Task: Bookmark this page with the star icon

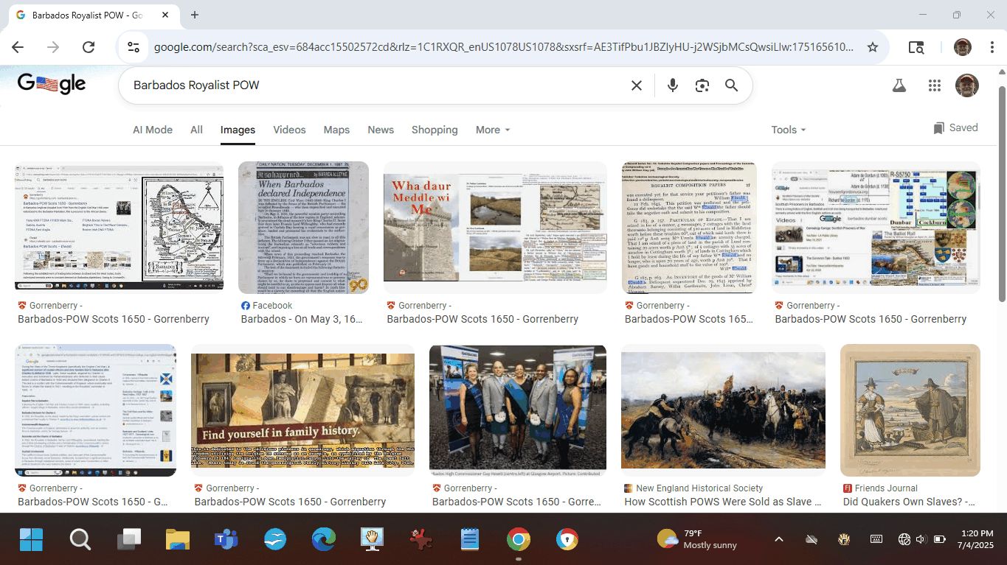Action: (x=873, y=47)
